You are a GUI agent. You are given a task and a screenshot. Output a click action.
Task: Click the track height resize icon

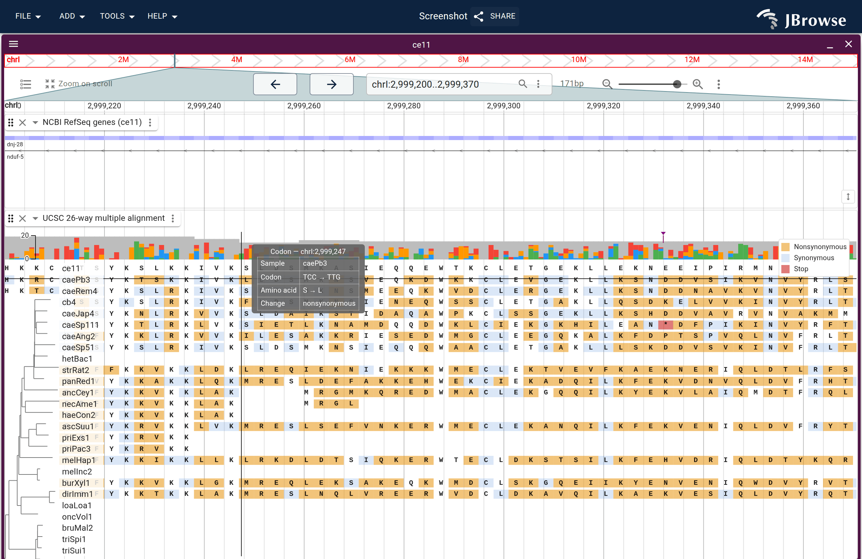click(x=848, y=196)
